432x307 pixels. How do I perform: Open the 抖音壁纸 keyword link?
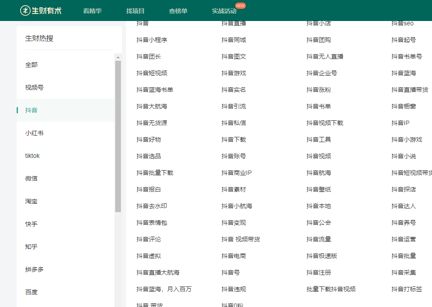pos(319,189)
